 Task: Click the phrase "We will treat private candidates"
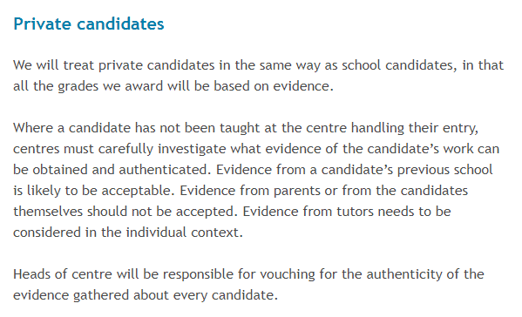114,65
